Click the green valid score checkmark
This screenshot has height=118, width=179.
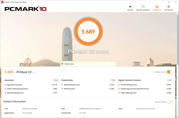pyautogui.click(x=62, y=64)
